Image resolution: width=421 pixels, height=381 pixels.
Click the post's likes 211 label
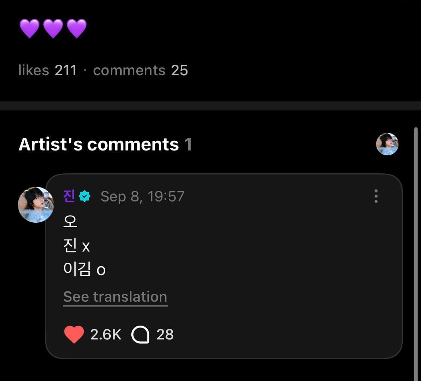[x=48, y=70]
